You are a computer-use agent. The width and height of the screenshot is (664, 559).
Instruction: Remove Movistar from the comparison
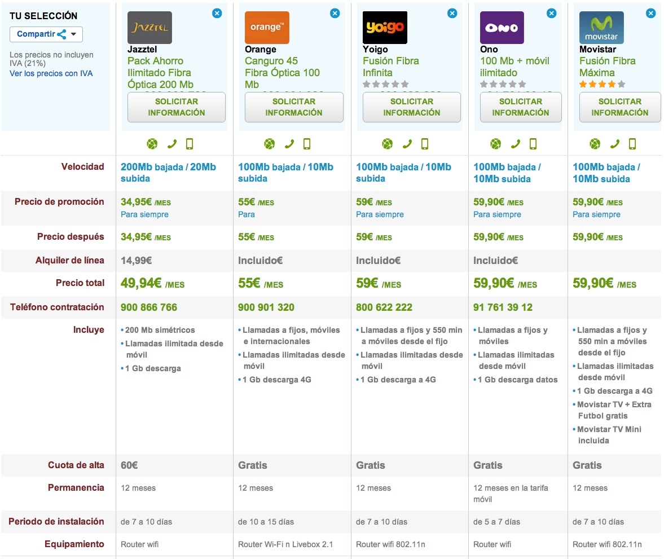coord(651,14)
